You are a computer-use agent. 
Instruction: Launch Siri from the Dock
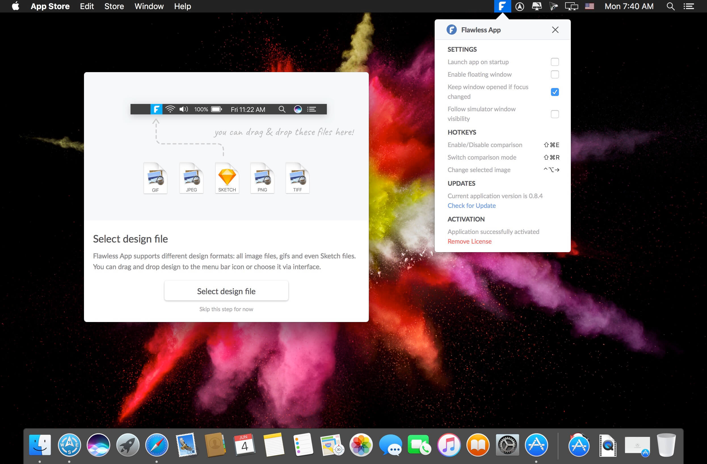tap(98, 445)
